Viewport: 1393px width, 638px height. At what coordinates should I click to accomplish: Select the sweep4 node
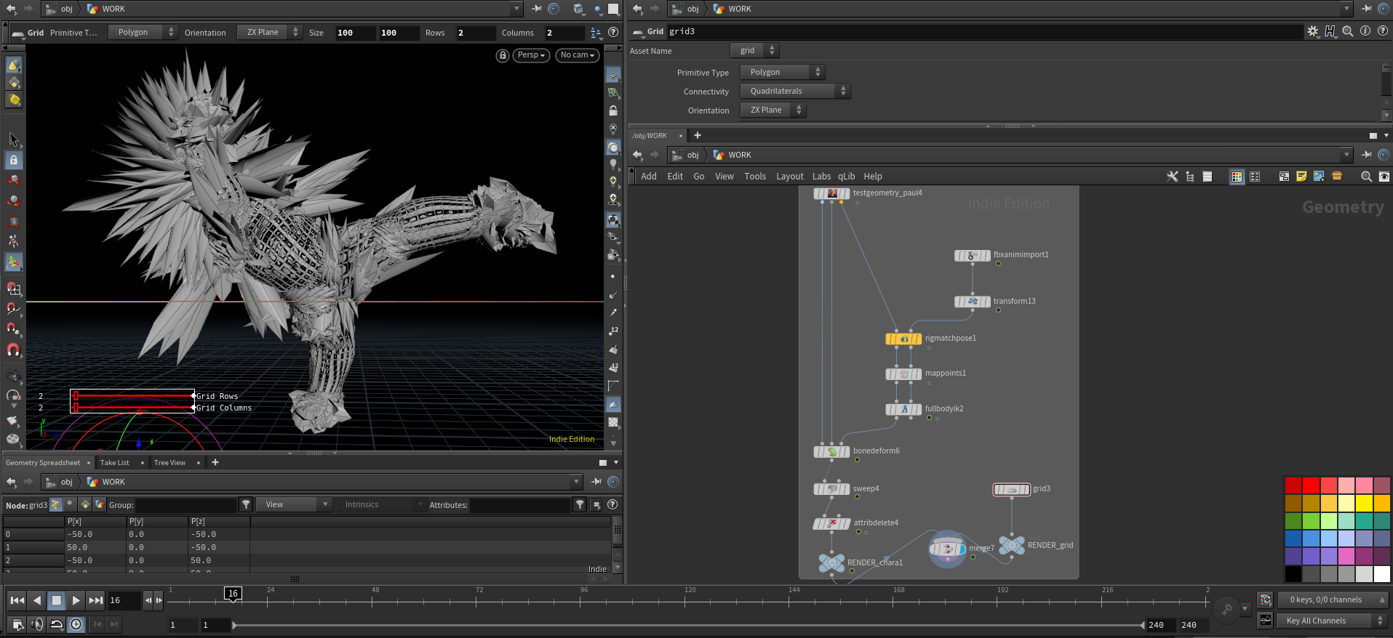(x=831, y=490)
